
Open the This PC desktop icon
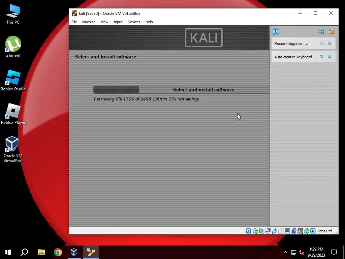point(13,14)
